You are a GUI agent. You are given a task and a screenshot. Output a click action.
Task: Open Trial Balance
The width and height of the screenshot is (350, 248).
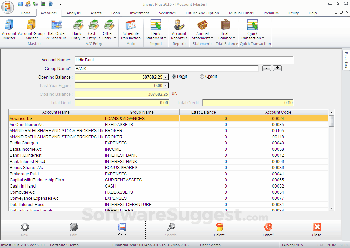[x=227, y=30]
